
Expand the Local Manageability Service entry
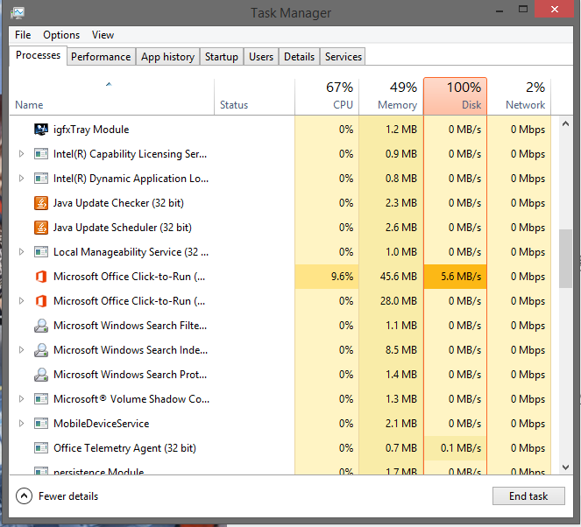[x=22, y=252]
